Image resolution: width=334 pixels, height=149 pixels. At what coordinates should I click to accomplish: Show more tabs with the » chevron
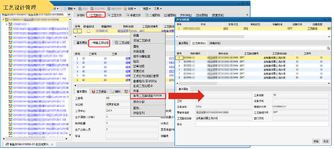point(247,15)
